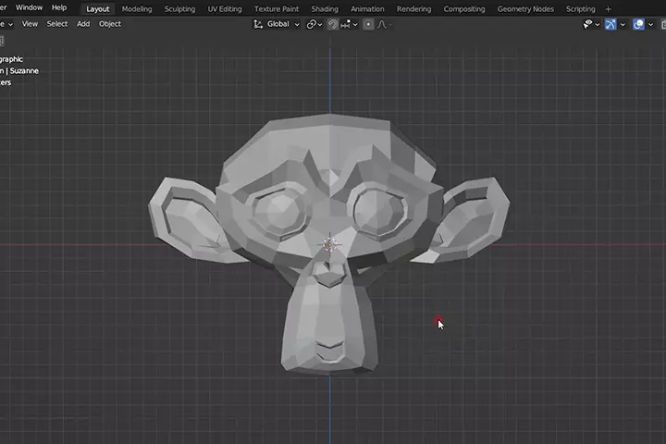The image size is (666, 444).
Task: Switch to the Compositing workspace tab
Action: [464, 9]
